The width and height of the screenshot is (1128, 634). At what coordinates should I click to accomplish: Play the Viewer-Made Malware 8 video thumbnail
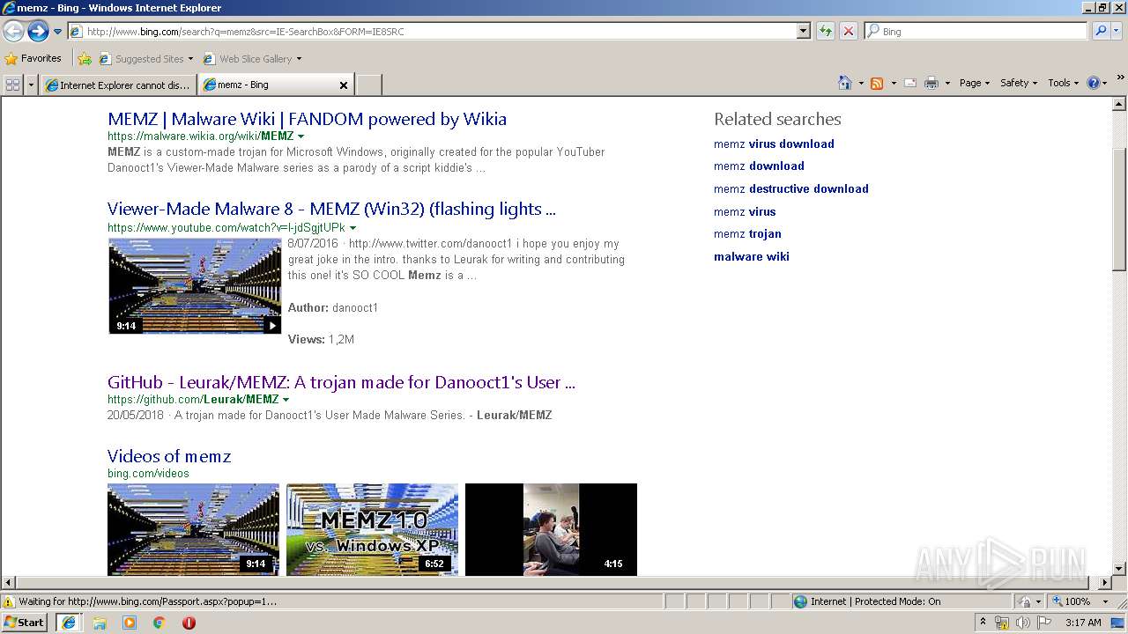coord(195,285)
